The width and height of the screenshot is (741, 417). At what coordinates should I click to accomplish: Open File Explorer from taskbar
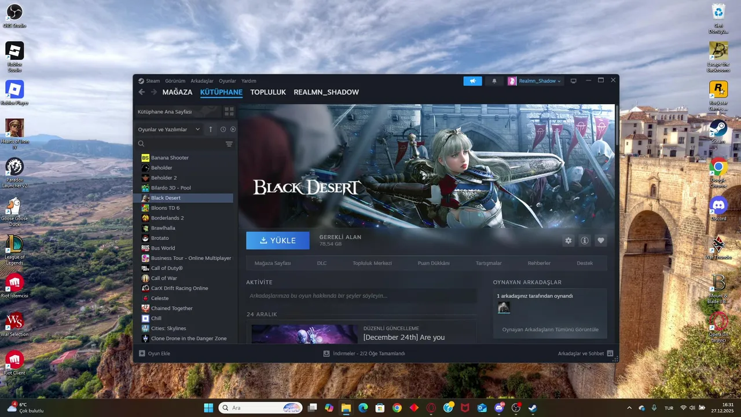346,408
